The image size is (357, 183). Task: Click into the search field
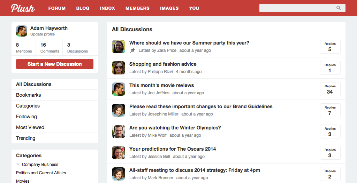tap(302, 8)
